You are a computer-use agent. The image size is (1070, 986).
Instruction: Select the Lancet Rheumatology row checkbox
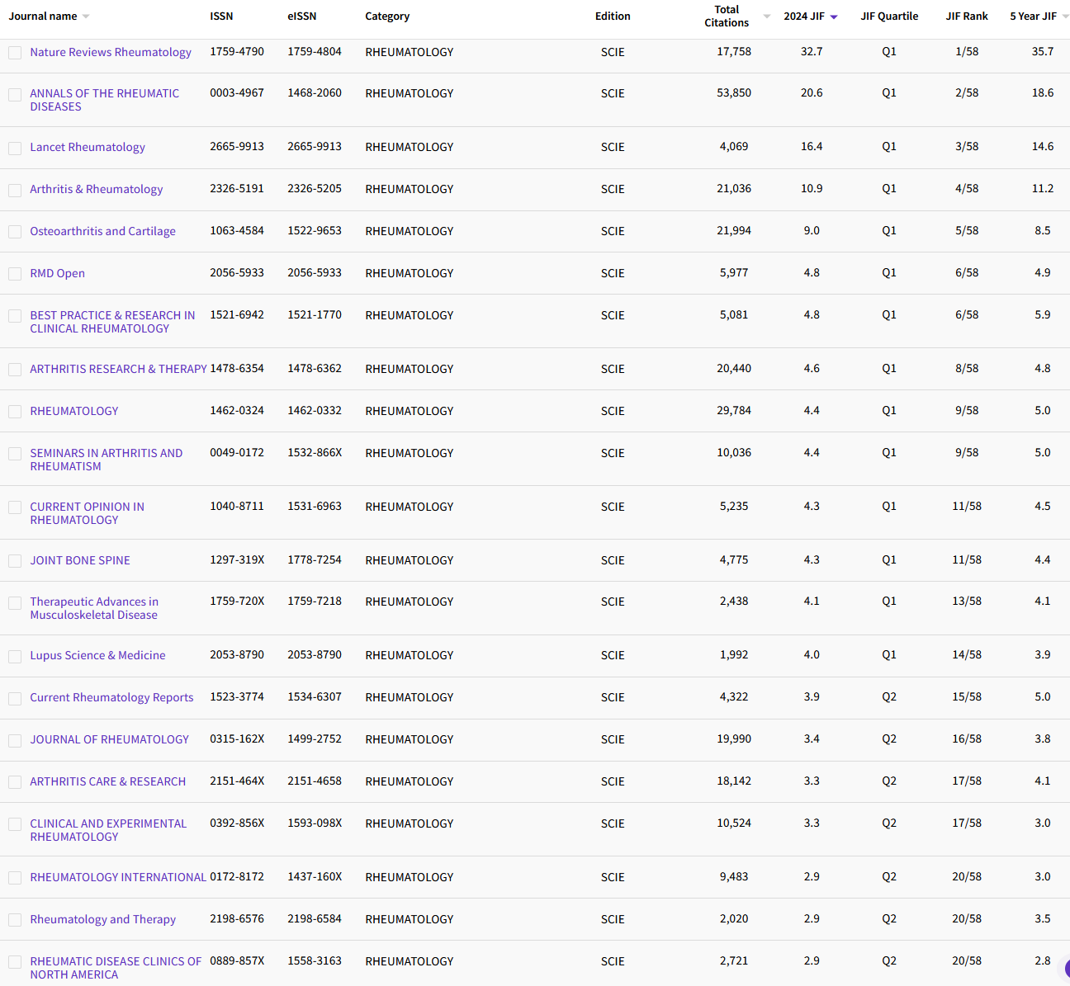15,149
